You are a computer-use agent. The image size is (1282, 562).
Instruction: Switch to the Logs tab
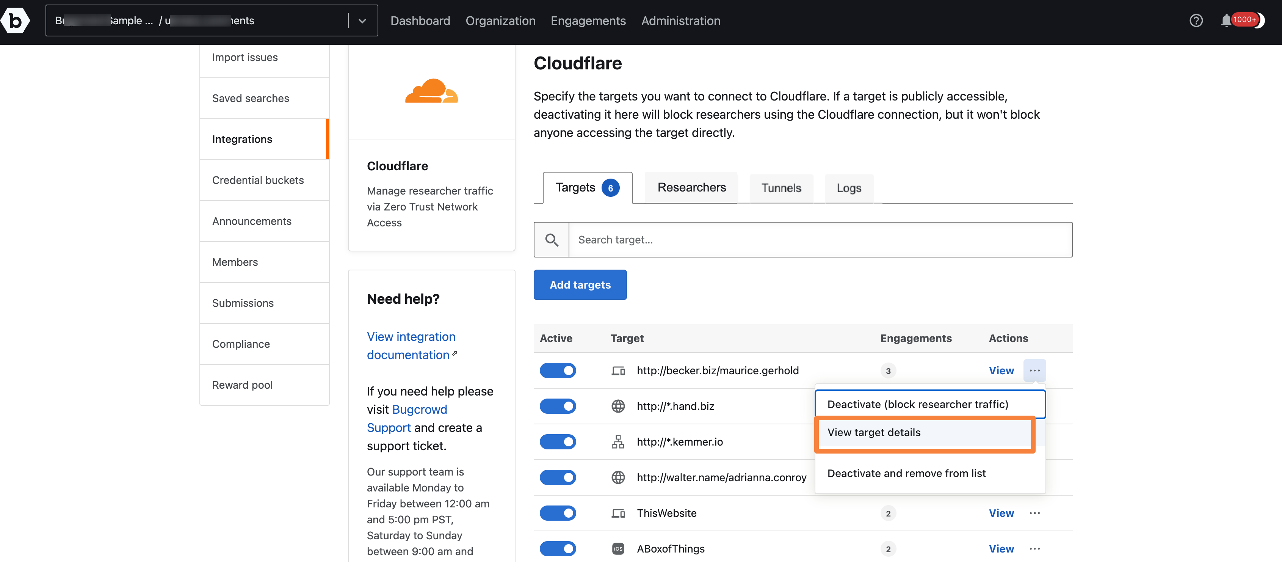point(848,188)
